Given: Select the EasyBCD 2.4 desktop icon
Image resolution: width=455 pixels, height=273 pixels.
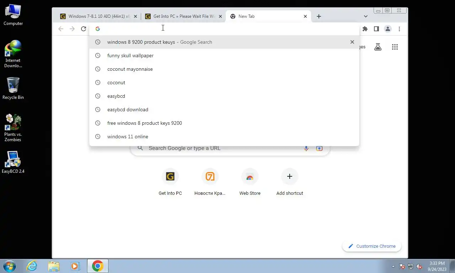Looking at the screenshot, I should (x=13, y=163).
